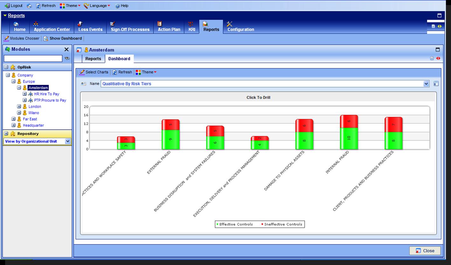Refresh the page from the top toolbar
The height and width of the screenshot is (265, 451).
[45, 6]
